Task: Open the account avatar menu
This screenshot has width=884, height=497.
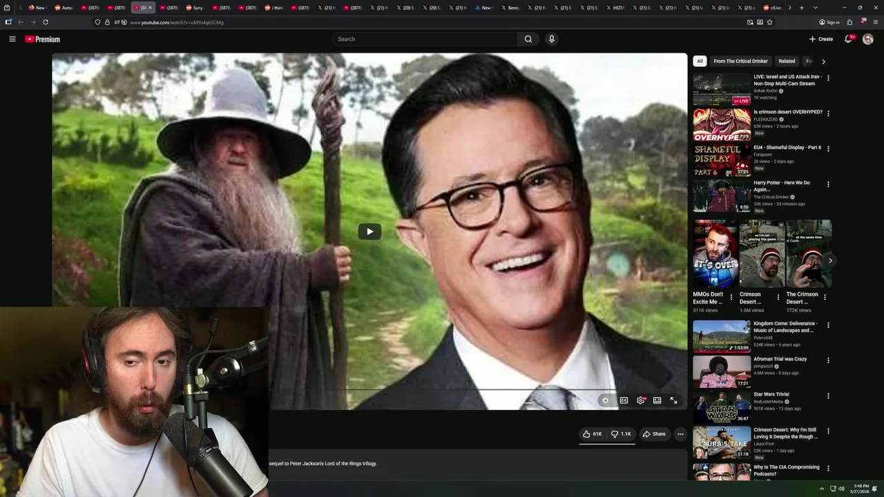Action: [x=868, y=39]
